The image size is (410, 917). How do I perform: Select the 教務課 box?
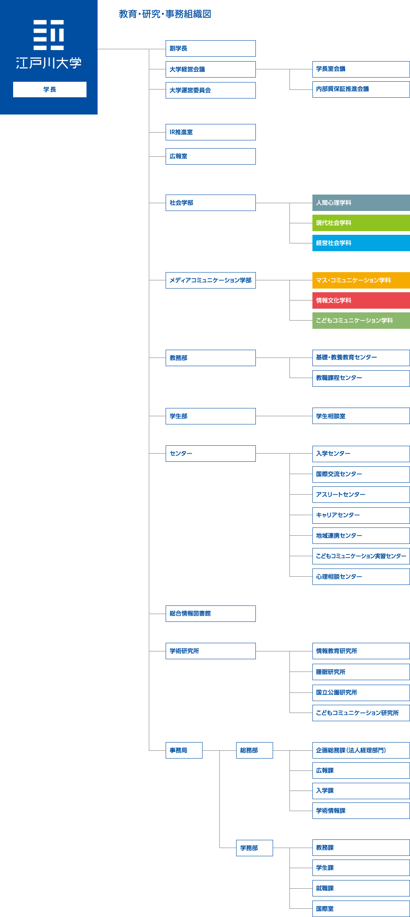pos(361,848)
